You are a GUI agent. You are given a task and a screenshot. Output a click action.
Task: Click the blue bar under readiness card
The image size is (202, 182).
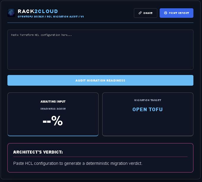[53, 135]
